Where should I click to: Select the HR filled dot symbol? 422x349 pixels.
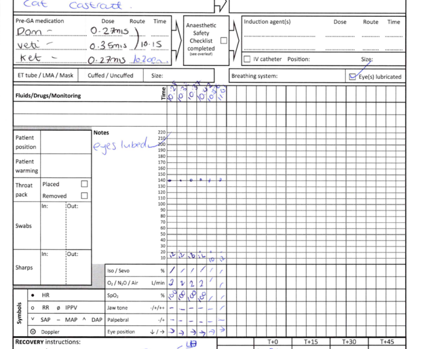tap(33, 295)
